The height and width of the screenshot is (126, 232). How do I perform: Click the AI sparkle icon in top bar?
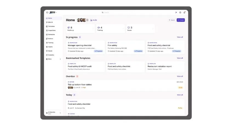coord(176,13)
